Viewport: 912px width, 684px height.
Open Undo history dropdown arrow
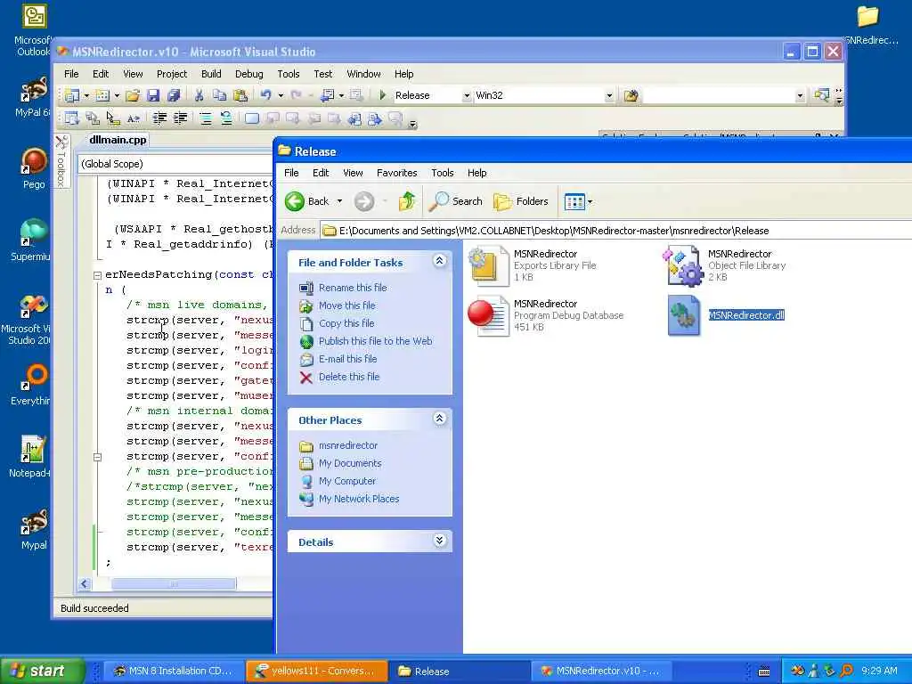281,95
